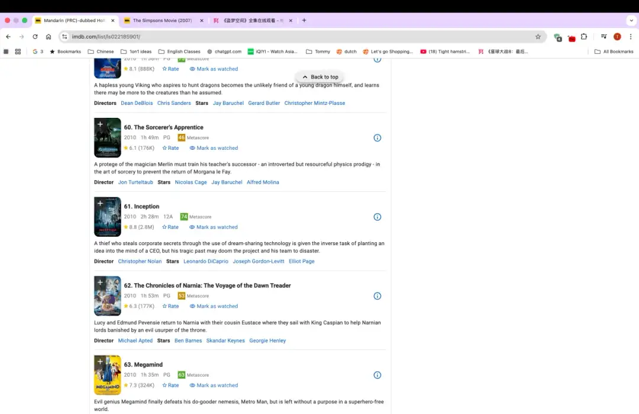Open info icon for Inception
Screen dimensions: 639x414
pos(377,217)
